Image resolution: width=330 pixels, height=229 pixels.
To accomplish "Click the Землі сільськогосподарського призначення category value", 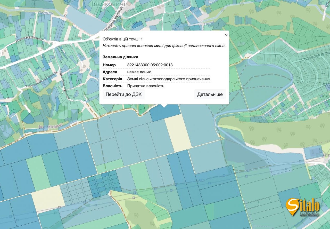I will pyautogui.click(x=169, y=79).
